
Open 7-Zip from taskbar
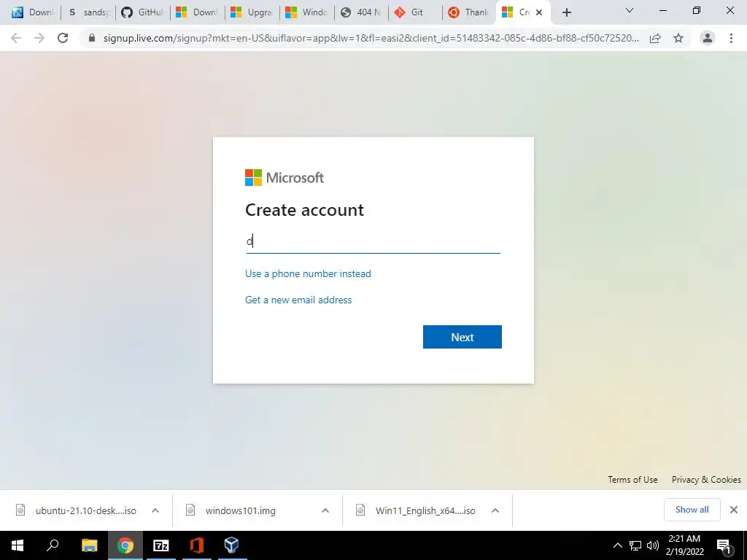(161, 545)
